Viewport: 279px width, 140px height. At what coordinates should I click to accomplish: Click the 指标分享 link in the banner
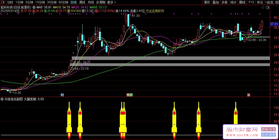[268, 129]
